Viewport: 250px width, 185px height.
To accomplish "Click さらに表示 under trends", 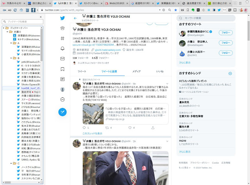I will click(x=185, y=152).
